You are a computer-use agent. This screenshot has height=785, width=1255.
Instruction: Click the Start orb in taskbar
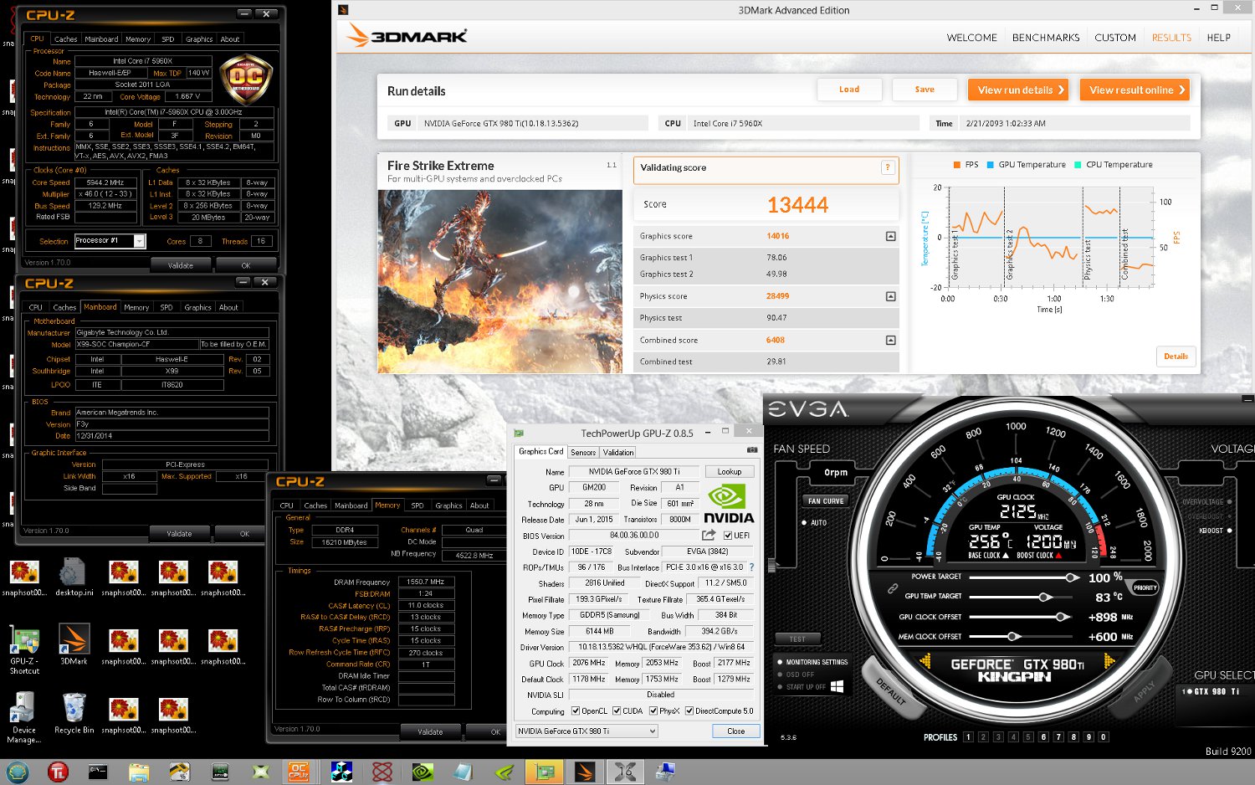tap(18, 772)
